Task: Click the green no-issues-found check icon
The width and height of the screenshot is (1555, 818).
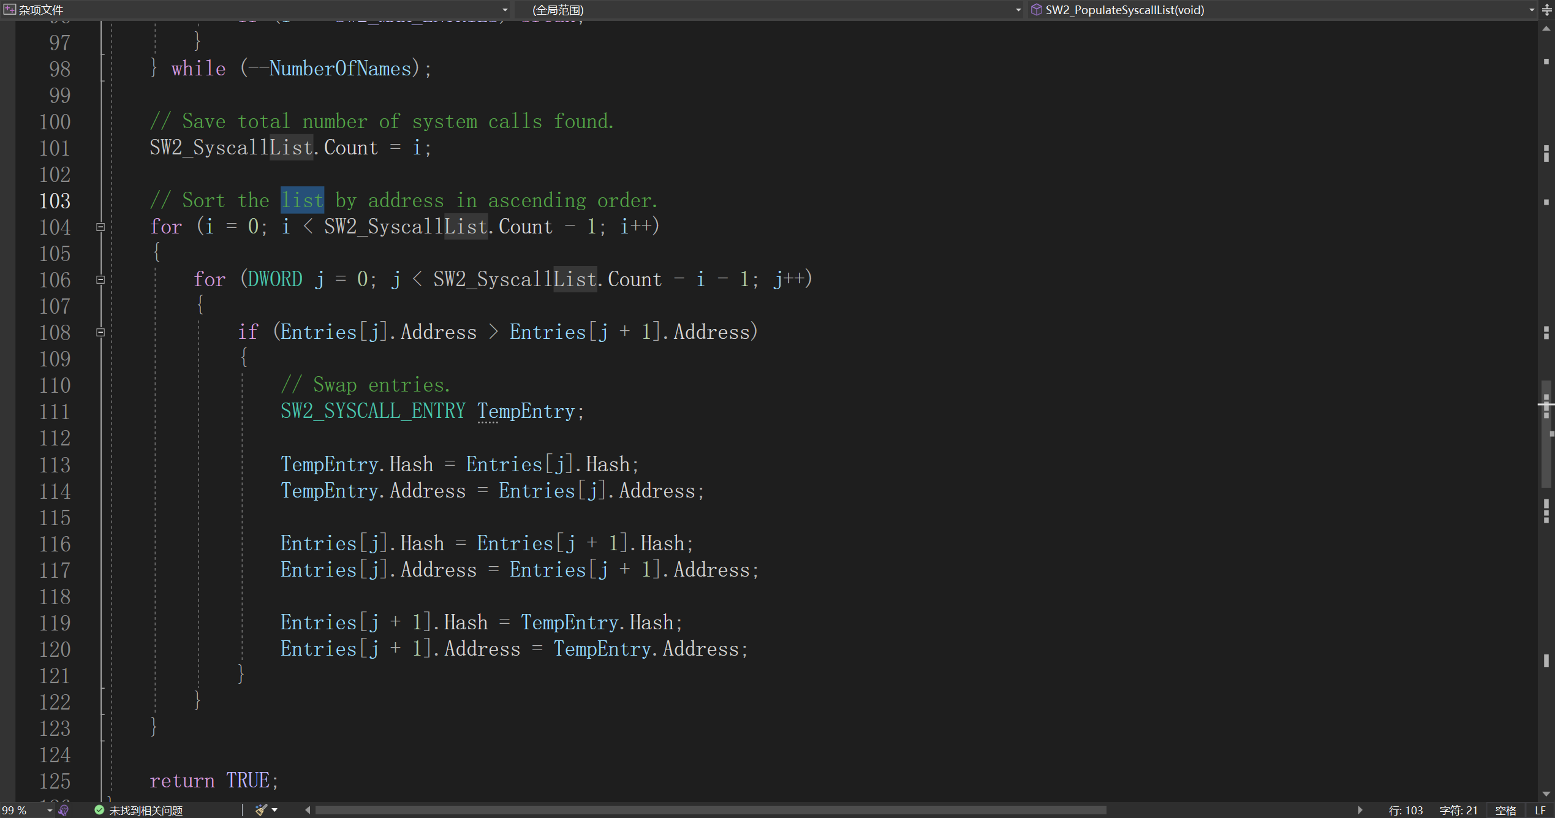Action: (x=99, y=810)
